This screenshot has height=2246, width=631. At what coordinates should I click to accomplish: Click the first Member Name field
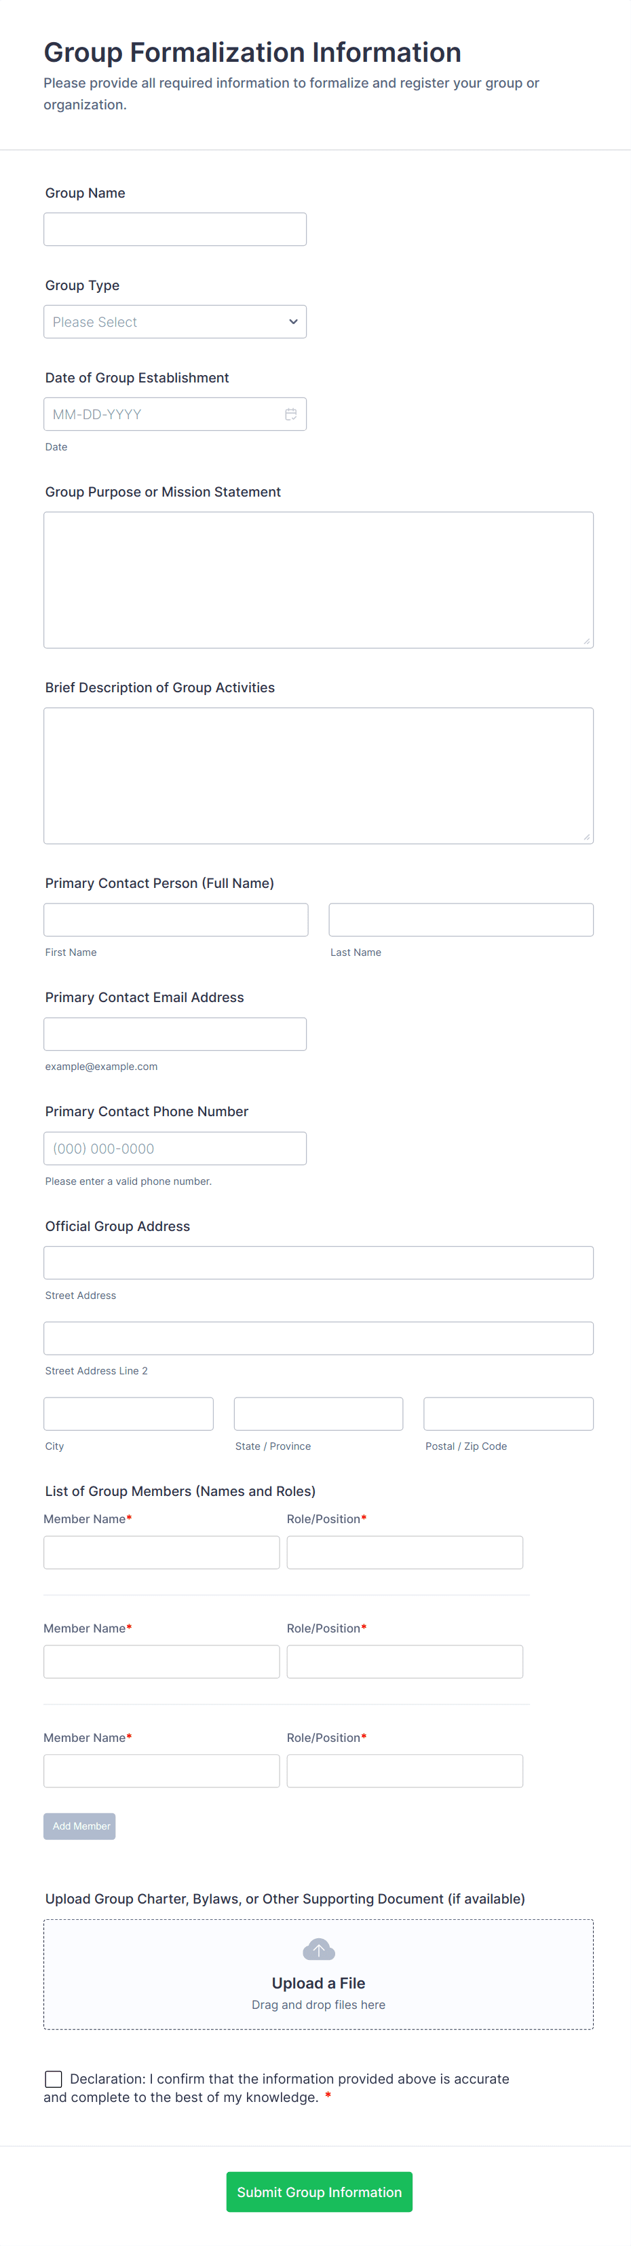tap(162, 1552)
